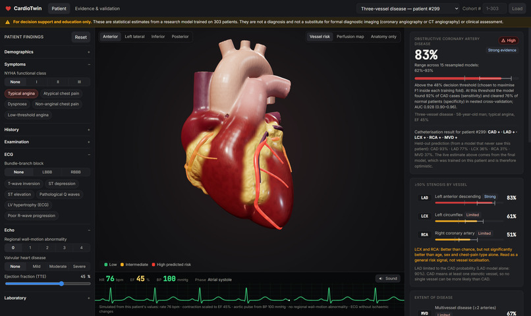Click the Left anterior descending probability bar

[x=468, y=203]
